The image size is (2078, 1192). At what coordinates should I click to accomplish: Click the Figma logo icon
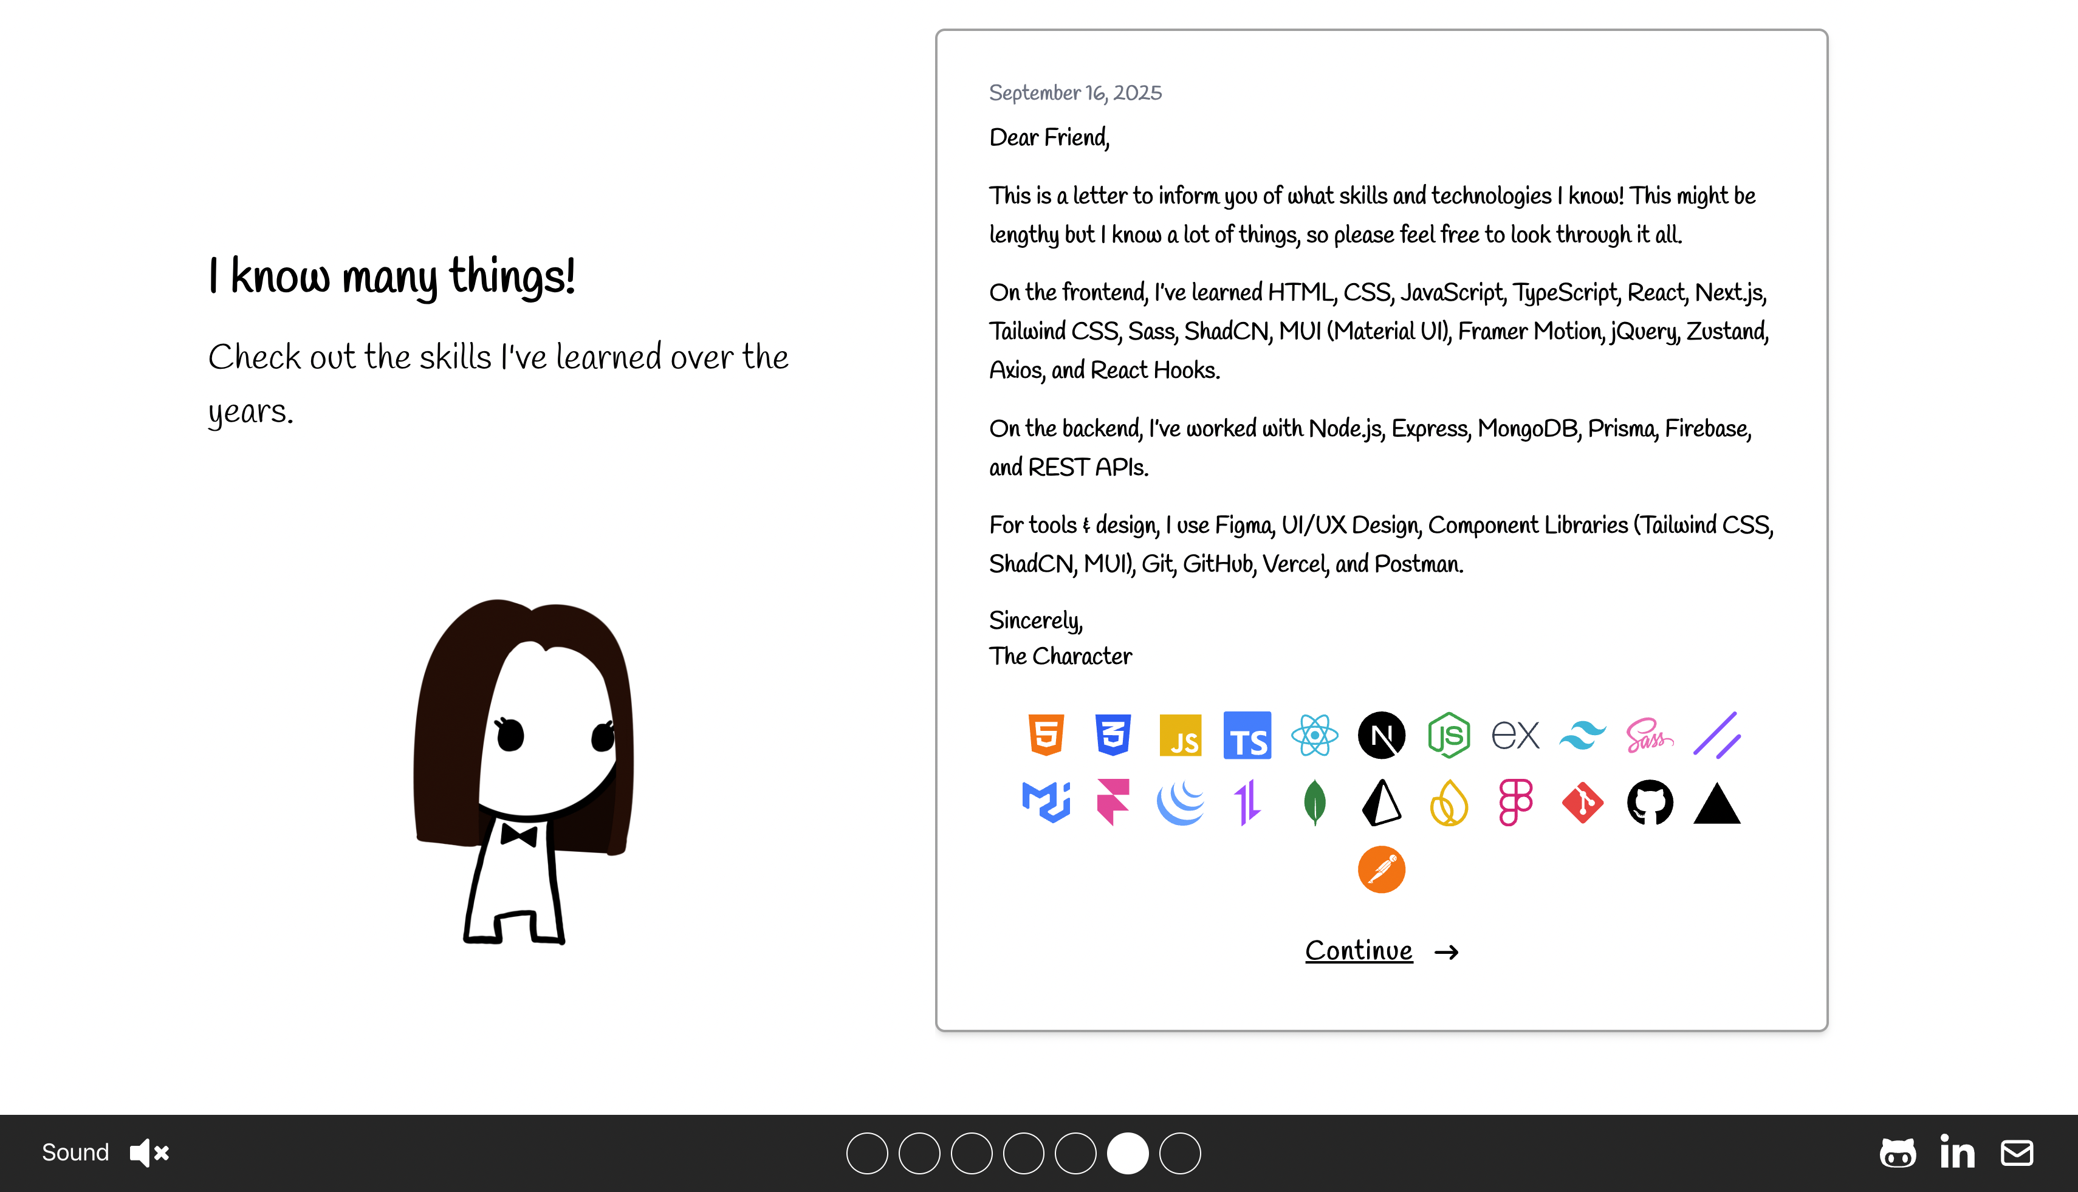pyautogui.click(x=1515, y=801)
